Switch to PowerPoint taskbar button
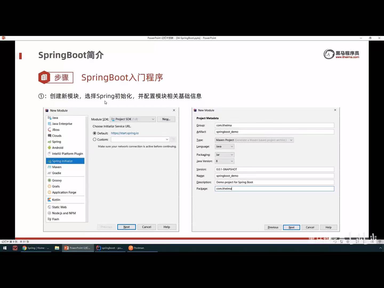The width and height of the screenshot is (384, 288). coord(78,248)
